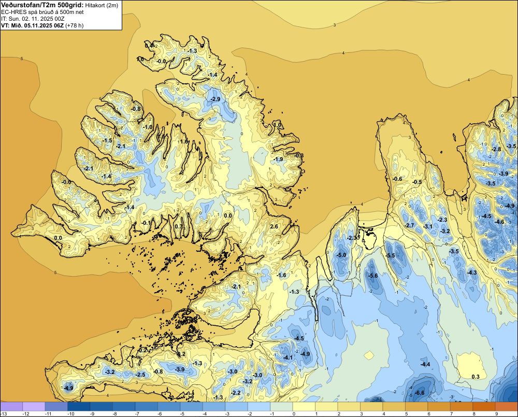Click the legend swatch between -6 and -5
The height and width of the screenshot is (417, 518).
[x=169, y=407]
